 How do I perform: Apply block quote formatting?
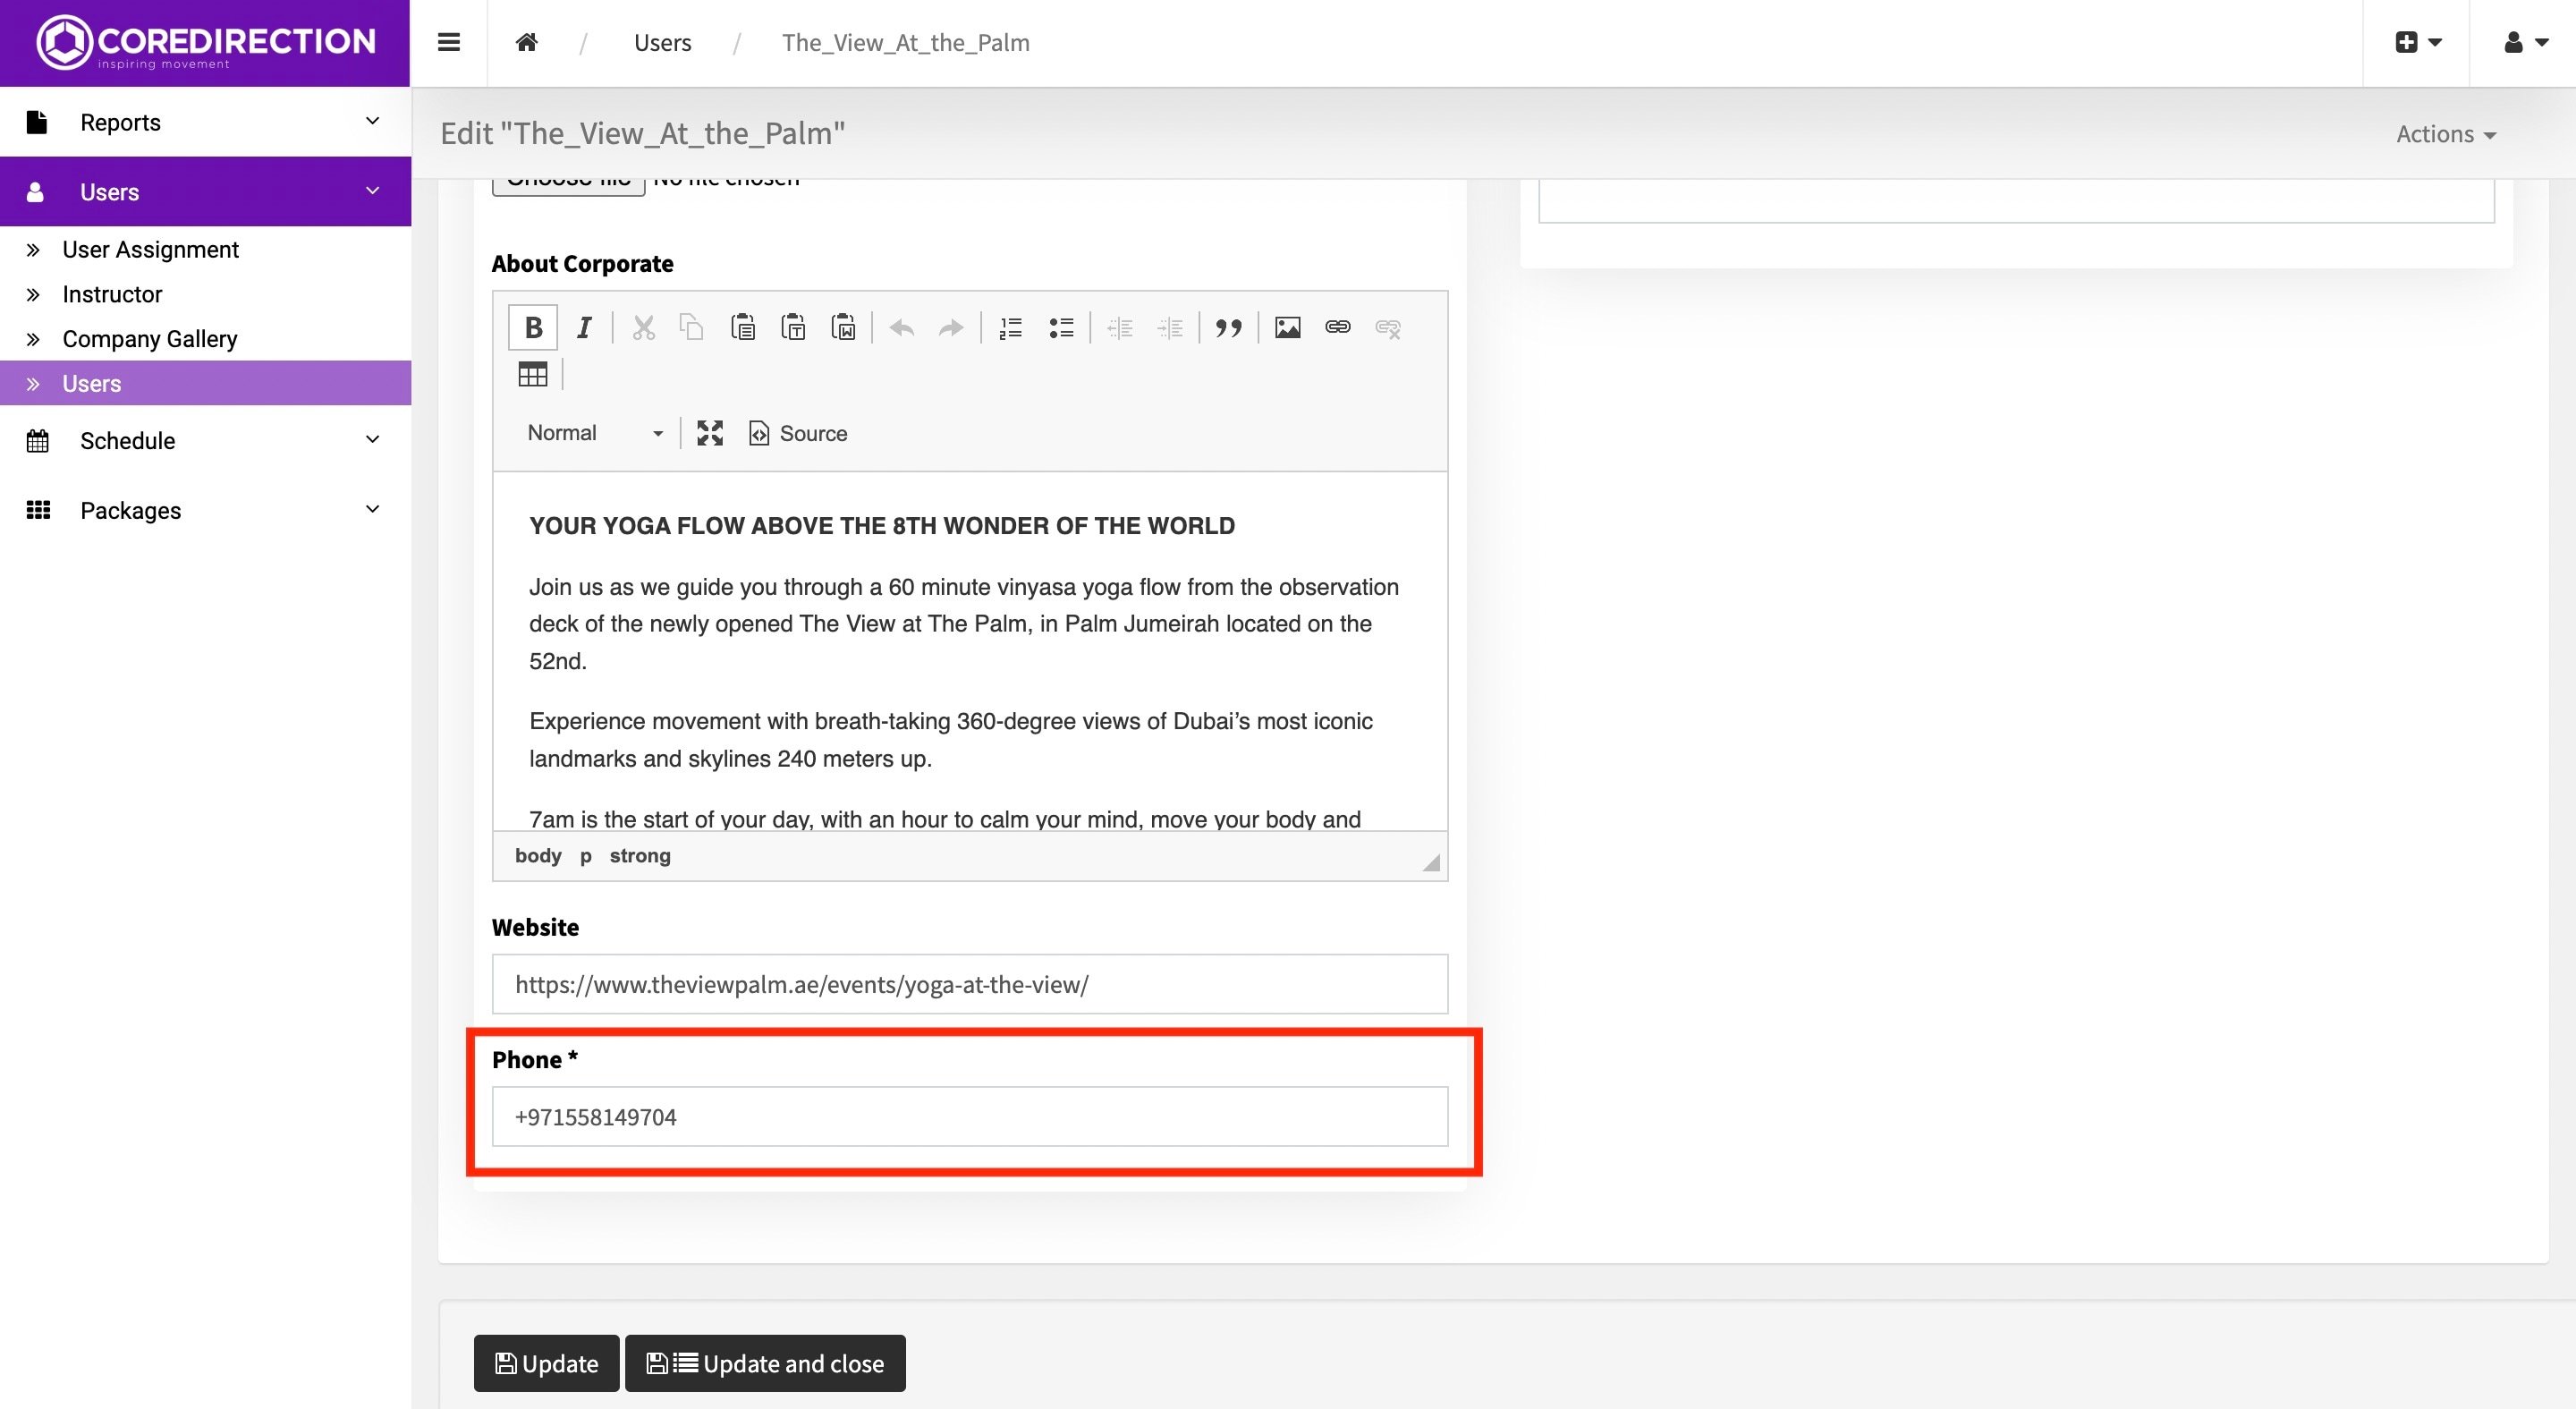click(1229, 328)
